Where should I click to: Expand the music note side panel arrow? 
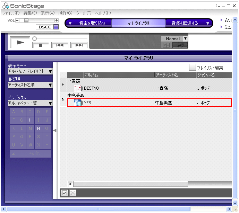tap(221, 20)
